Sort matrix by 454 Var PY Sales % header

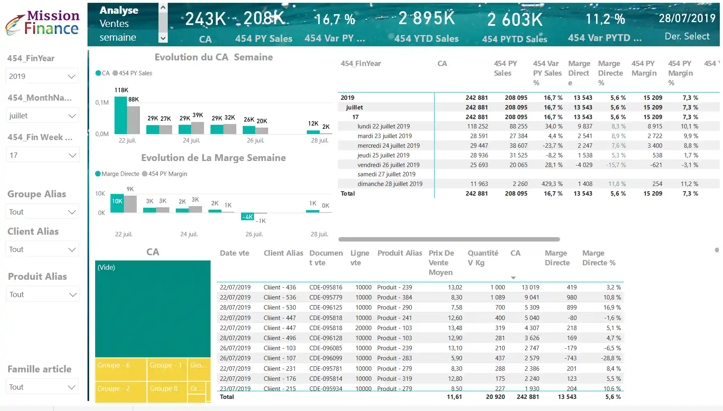(x=547, y=73)
